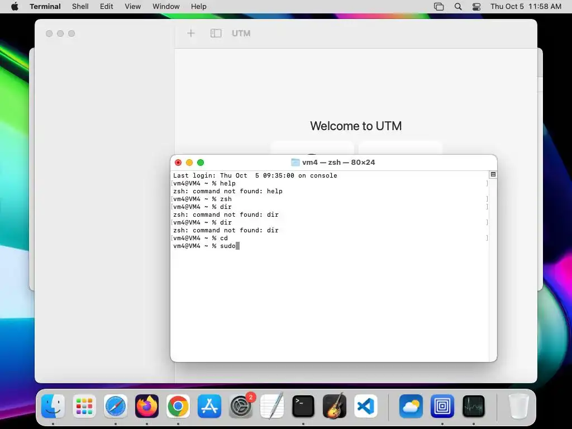Click the Terminal scrollback marker icon
This screenshot has height=429, width=572.
tap(493, 174)
